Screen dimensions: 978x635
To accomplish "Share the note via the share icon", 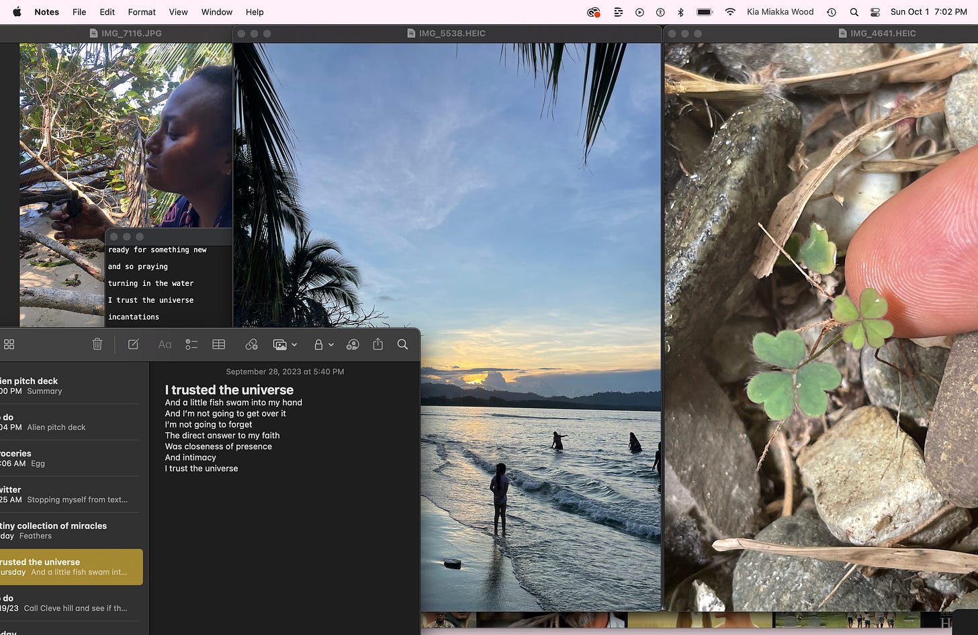I will click(377, 344).
